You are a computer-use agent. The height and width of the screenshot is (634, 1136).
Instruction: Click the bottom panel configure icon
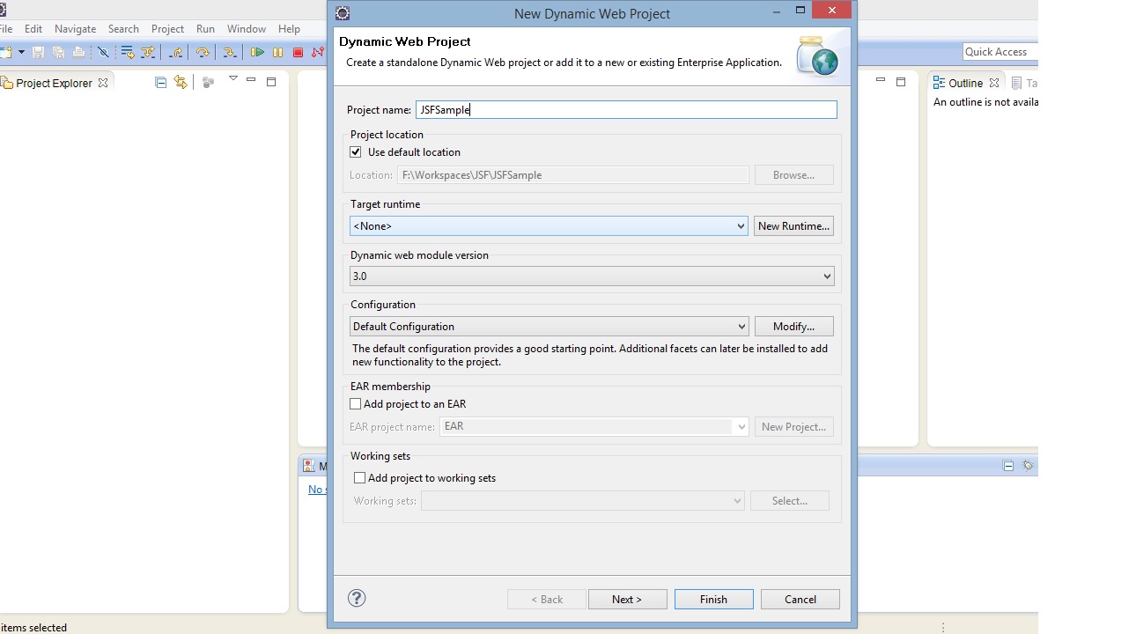coord(1028,466)
